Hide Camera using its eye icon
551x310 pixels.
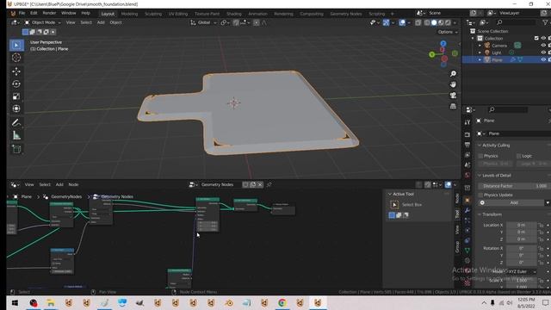543,46
